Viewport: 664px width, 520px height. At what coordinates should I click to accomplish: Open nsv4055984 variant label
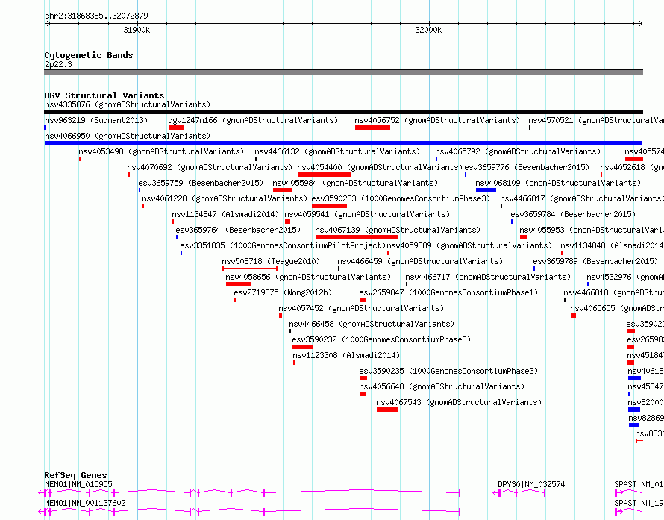[x=355, y=183]
